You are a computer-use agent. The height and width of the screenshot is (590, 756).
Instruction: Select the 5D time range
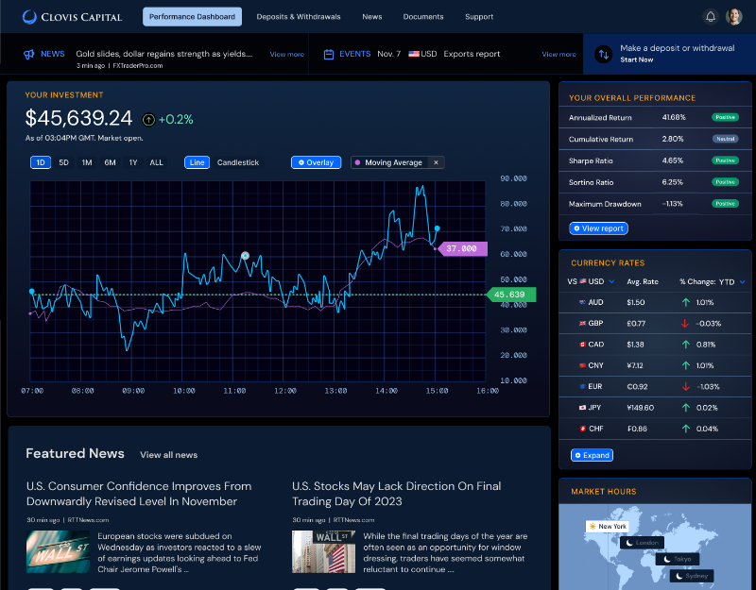point(63,162)
